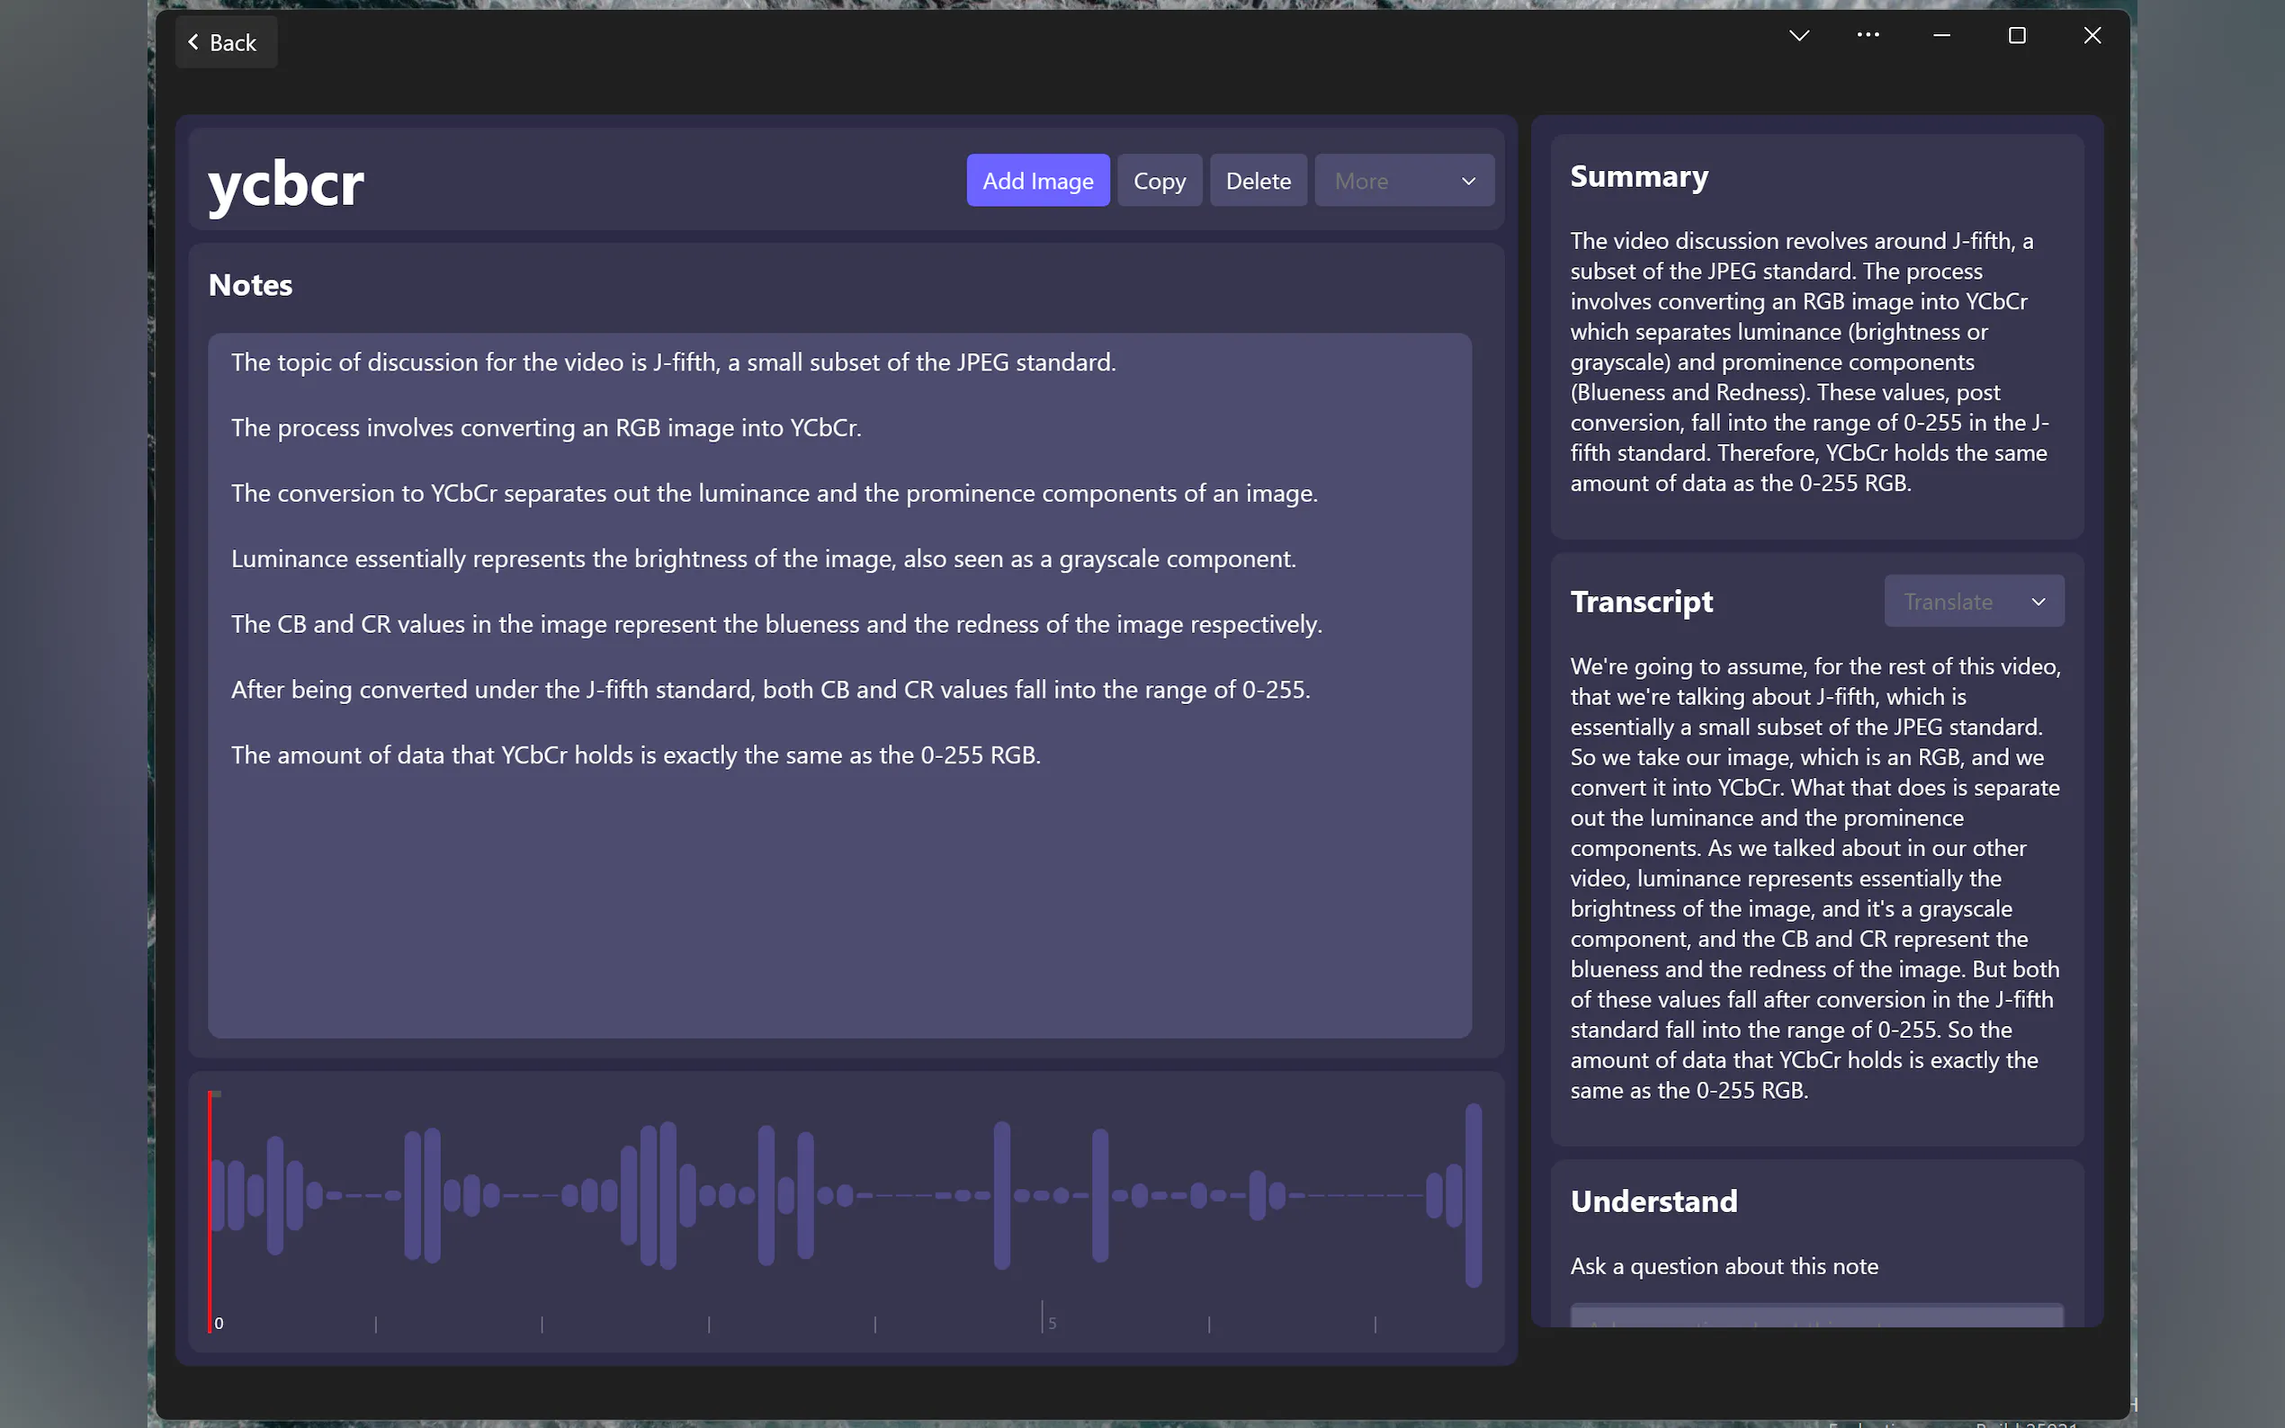Click the tall waveform bar at the far right

1473,1195
